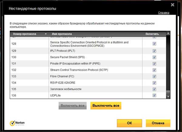Cancel using the Отмена button
This screenshot has height=132, width=182.
pyautogui.click(x=158, y=123)
